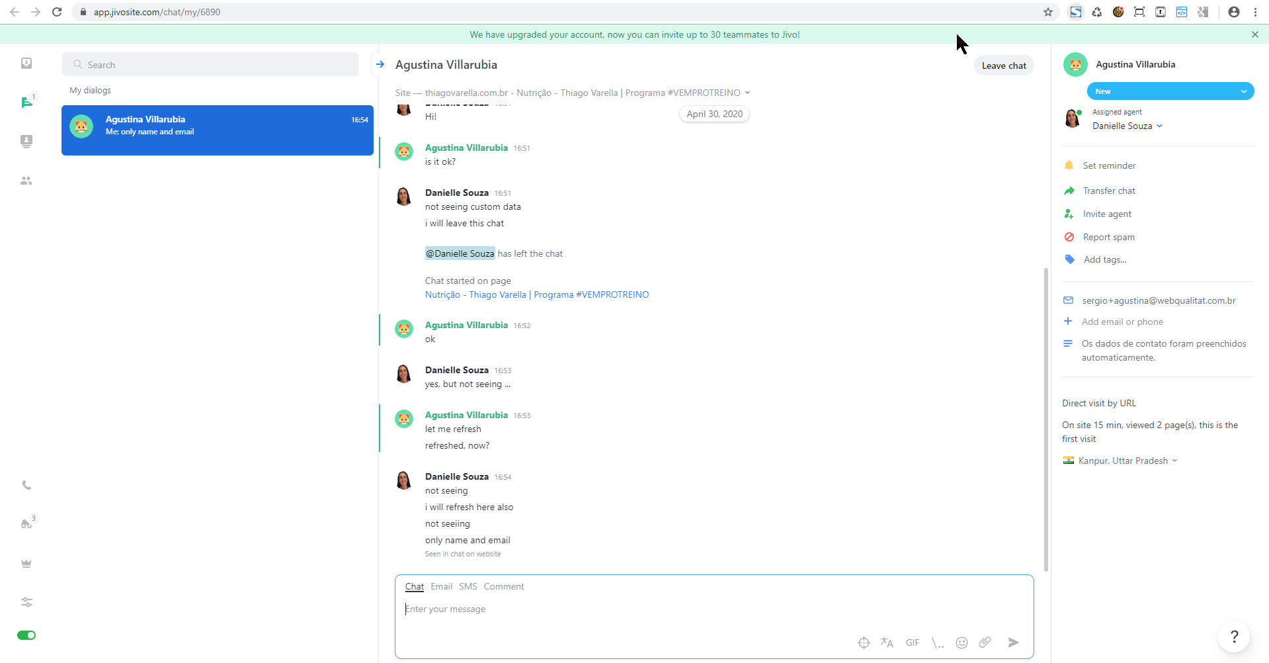
Task: Select Agustina Villarubia dialog in list
Action: tap(218, 130)
